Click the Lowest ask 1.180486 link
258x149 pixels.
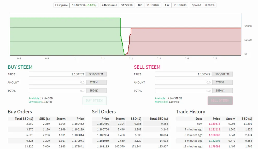[x=40, y=102]
